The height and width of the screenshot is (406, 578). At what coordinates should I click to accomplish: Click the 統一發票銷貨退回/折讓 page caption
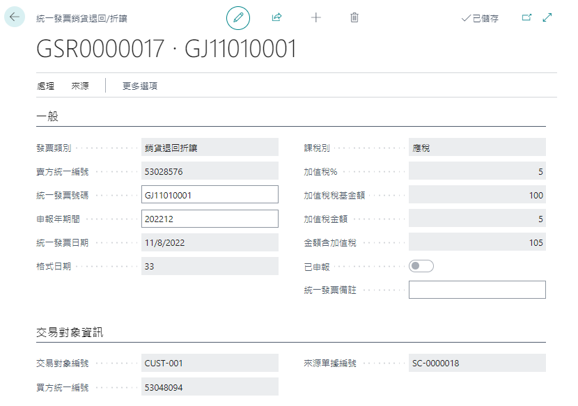(82, 18)
